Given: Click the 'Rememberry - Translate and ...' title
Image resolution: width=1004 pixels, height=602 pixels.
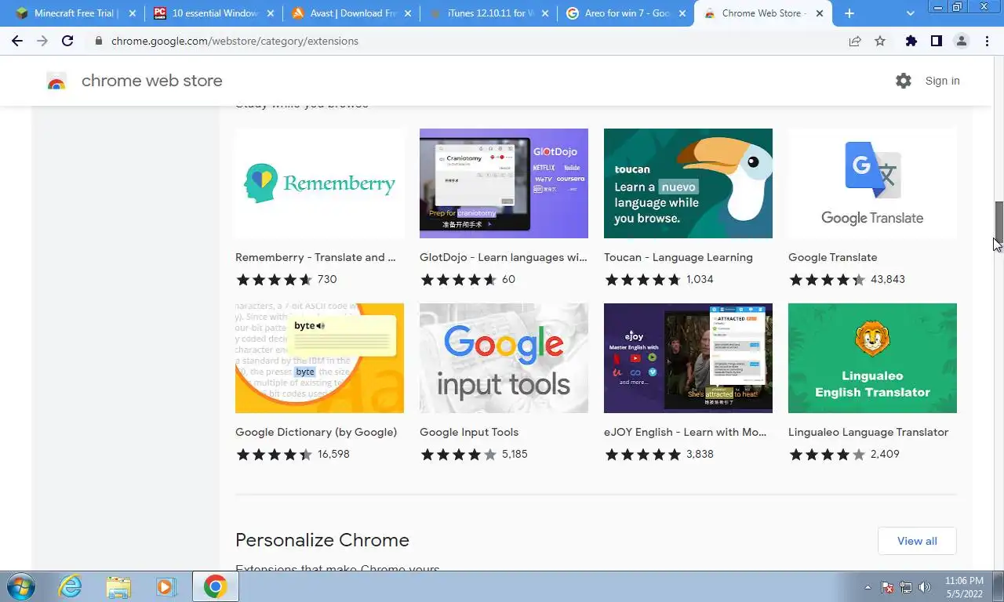Looking at the screenshot, I should click(315, 257).
